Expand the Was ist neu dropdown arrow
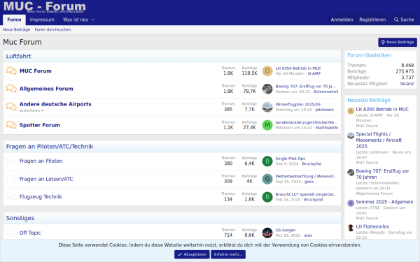The width and height of the screenshot is (420, 262). 93,20
